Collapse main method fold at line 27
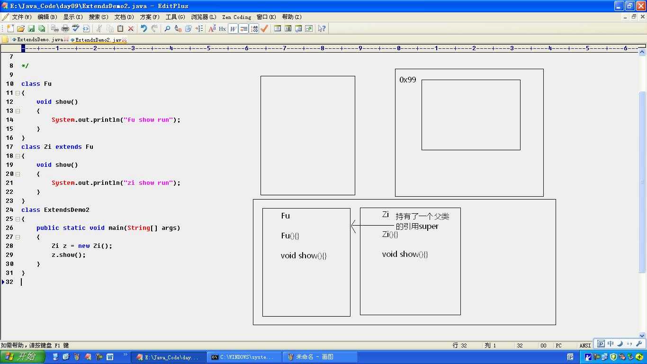The width and height of the screenshot is (647, 364). point(18,237)
